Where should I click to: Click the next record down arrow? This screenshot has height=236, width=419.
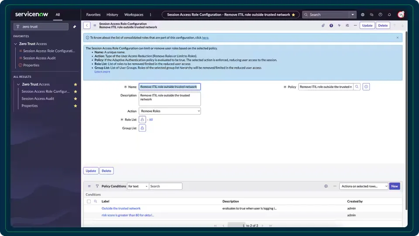402,25
